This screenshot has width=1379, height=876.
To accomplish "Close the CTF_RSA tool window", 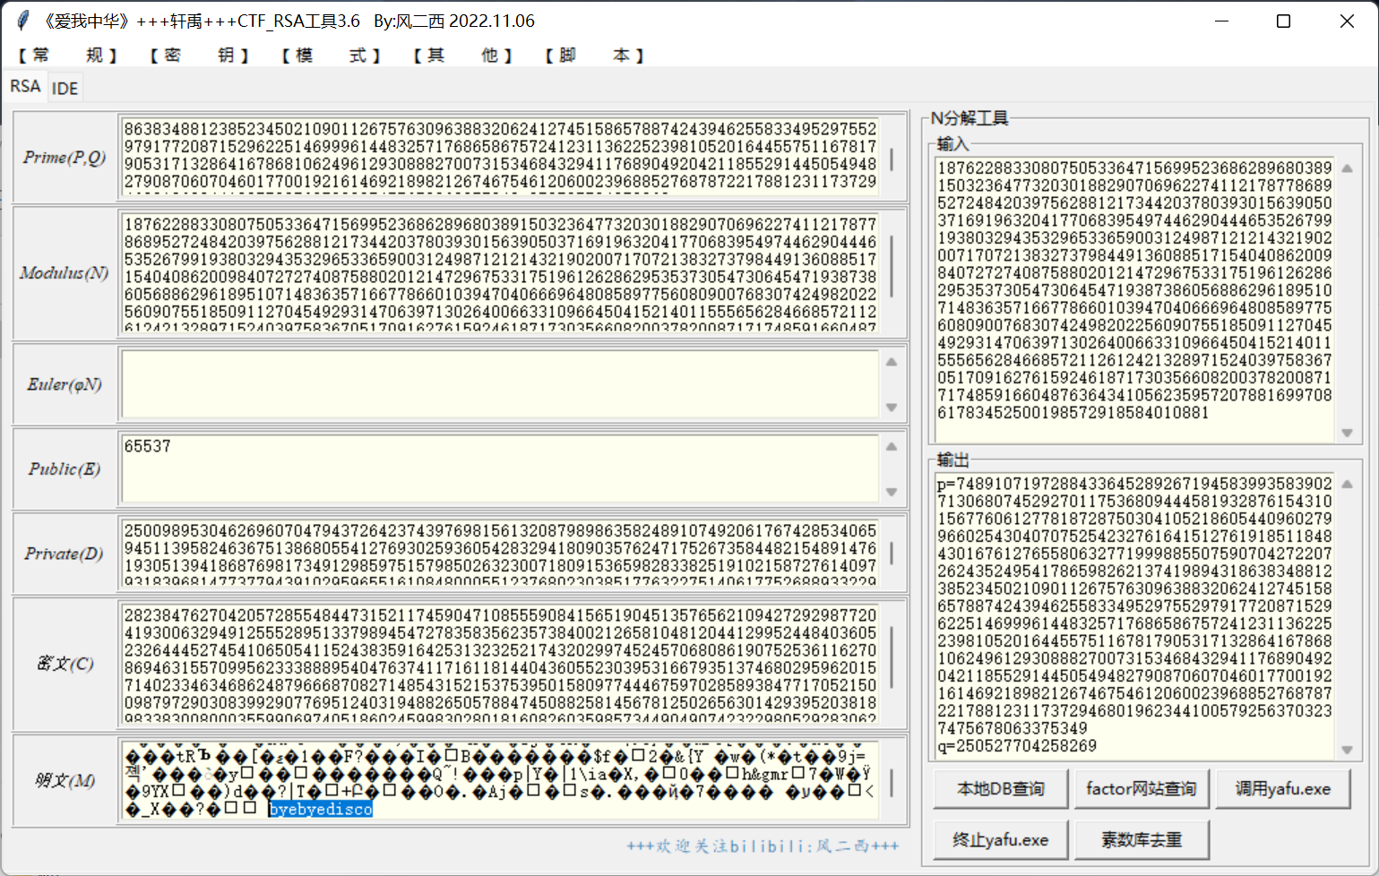I will 1347,21.
